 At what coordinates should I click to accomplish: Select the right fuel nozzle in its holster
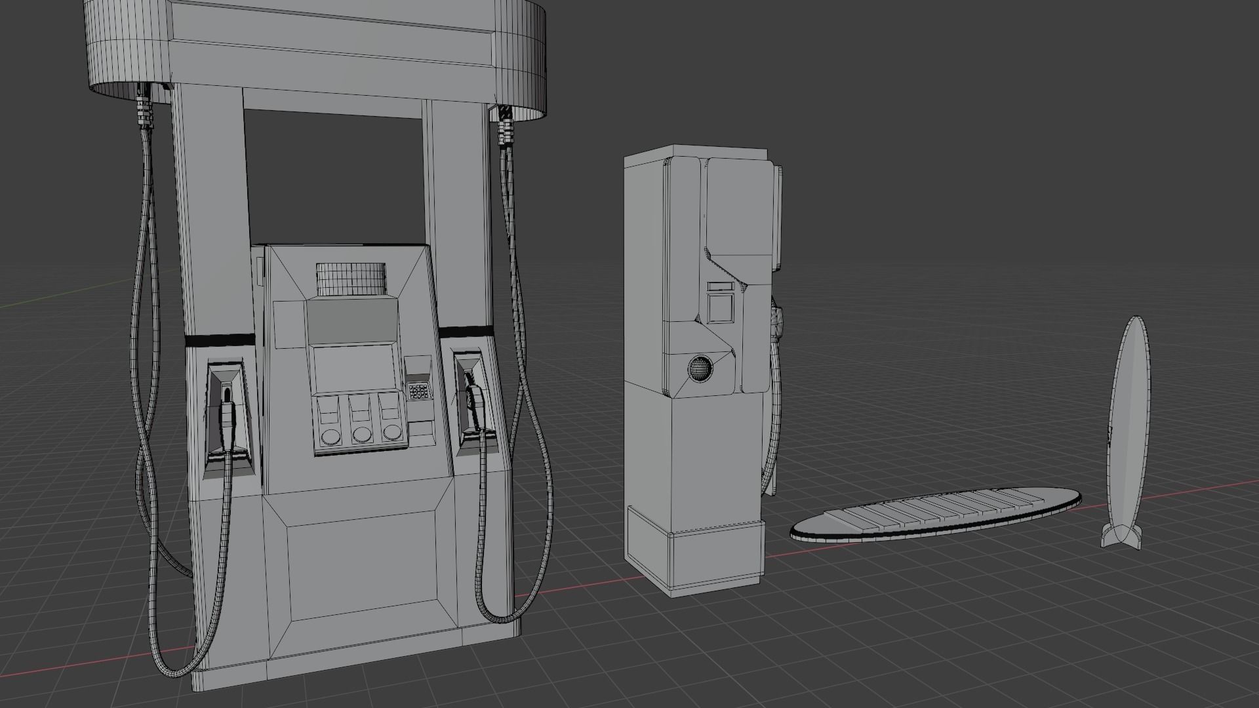[474, 401]
